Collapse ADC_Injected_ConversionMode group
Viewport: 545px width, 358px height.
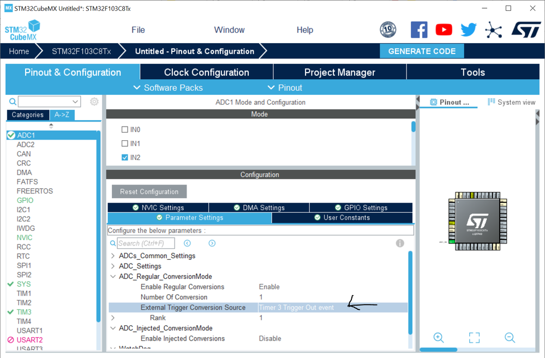112,328
